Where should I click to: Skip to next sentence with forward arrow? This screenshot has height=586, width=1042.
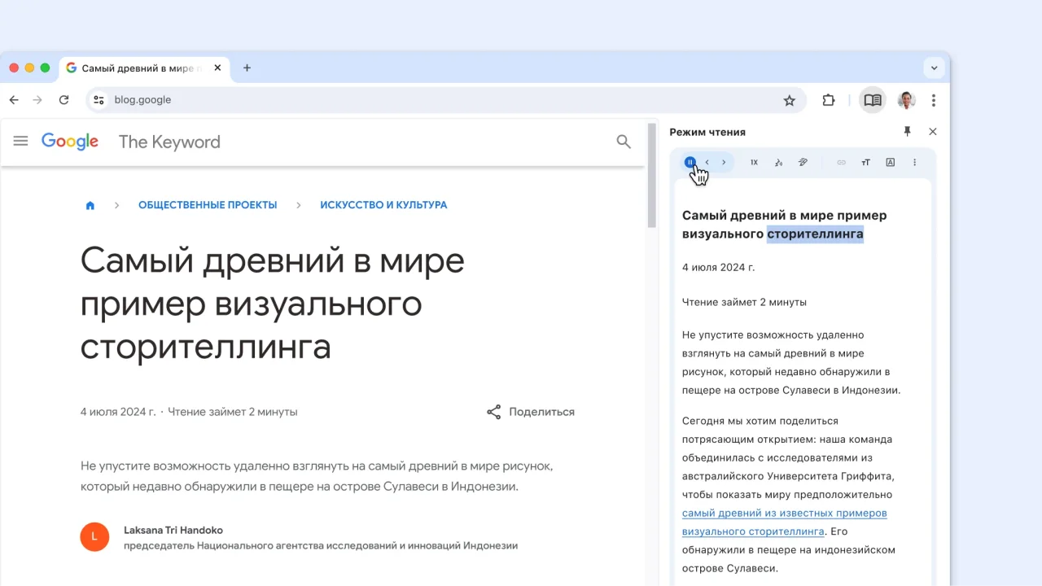pos(723,162)
